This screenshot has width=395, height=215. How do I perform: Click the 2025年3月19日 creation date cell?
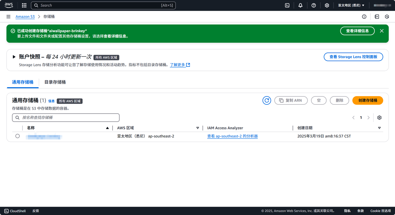click(x=324, y=136)
